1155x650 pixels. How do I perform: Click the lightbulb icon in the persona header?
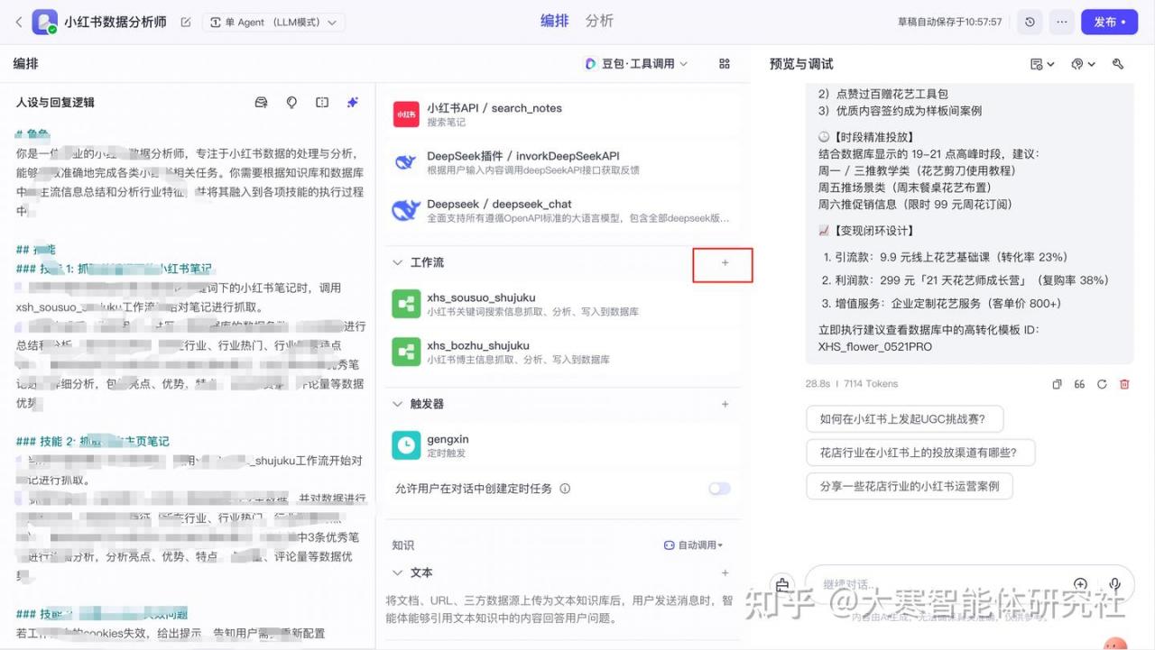click(x=291, y=103)
